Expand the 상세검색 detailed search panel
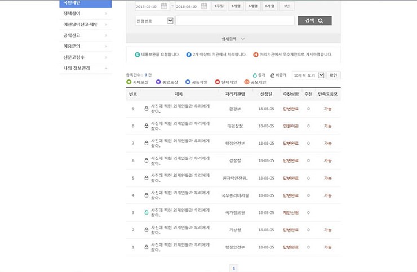 pos(233,39)
